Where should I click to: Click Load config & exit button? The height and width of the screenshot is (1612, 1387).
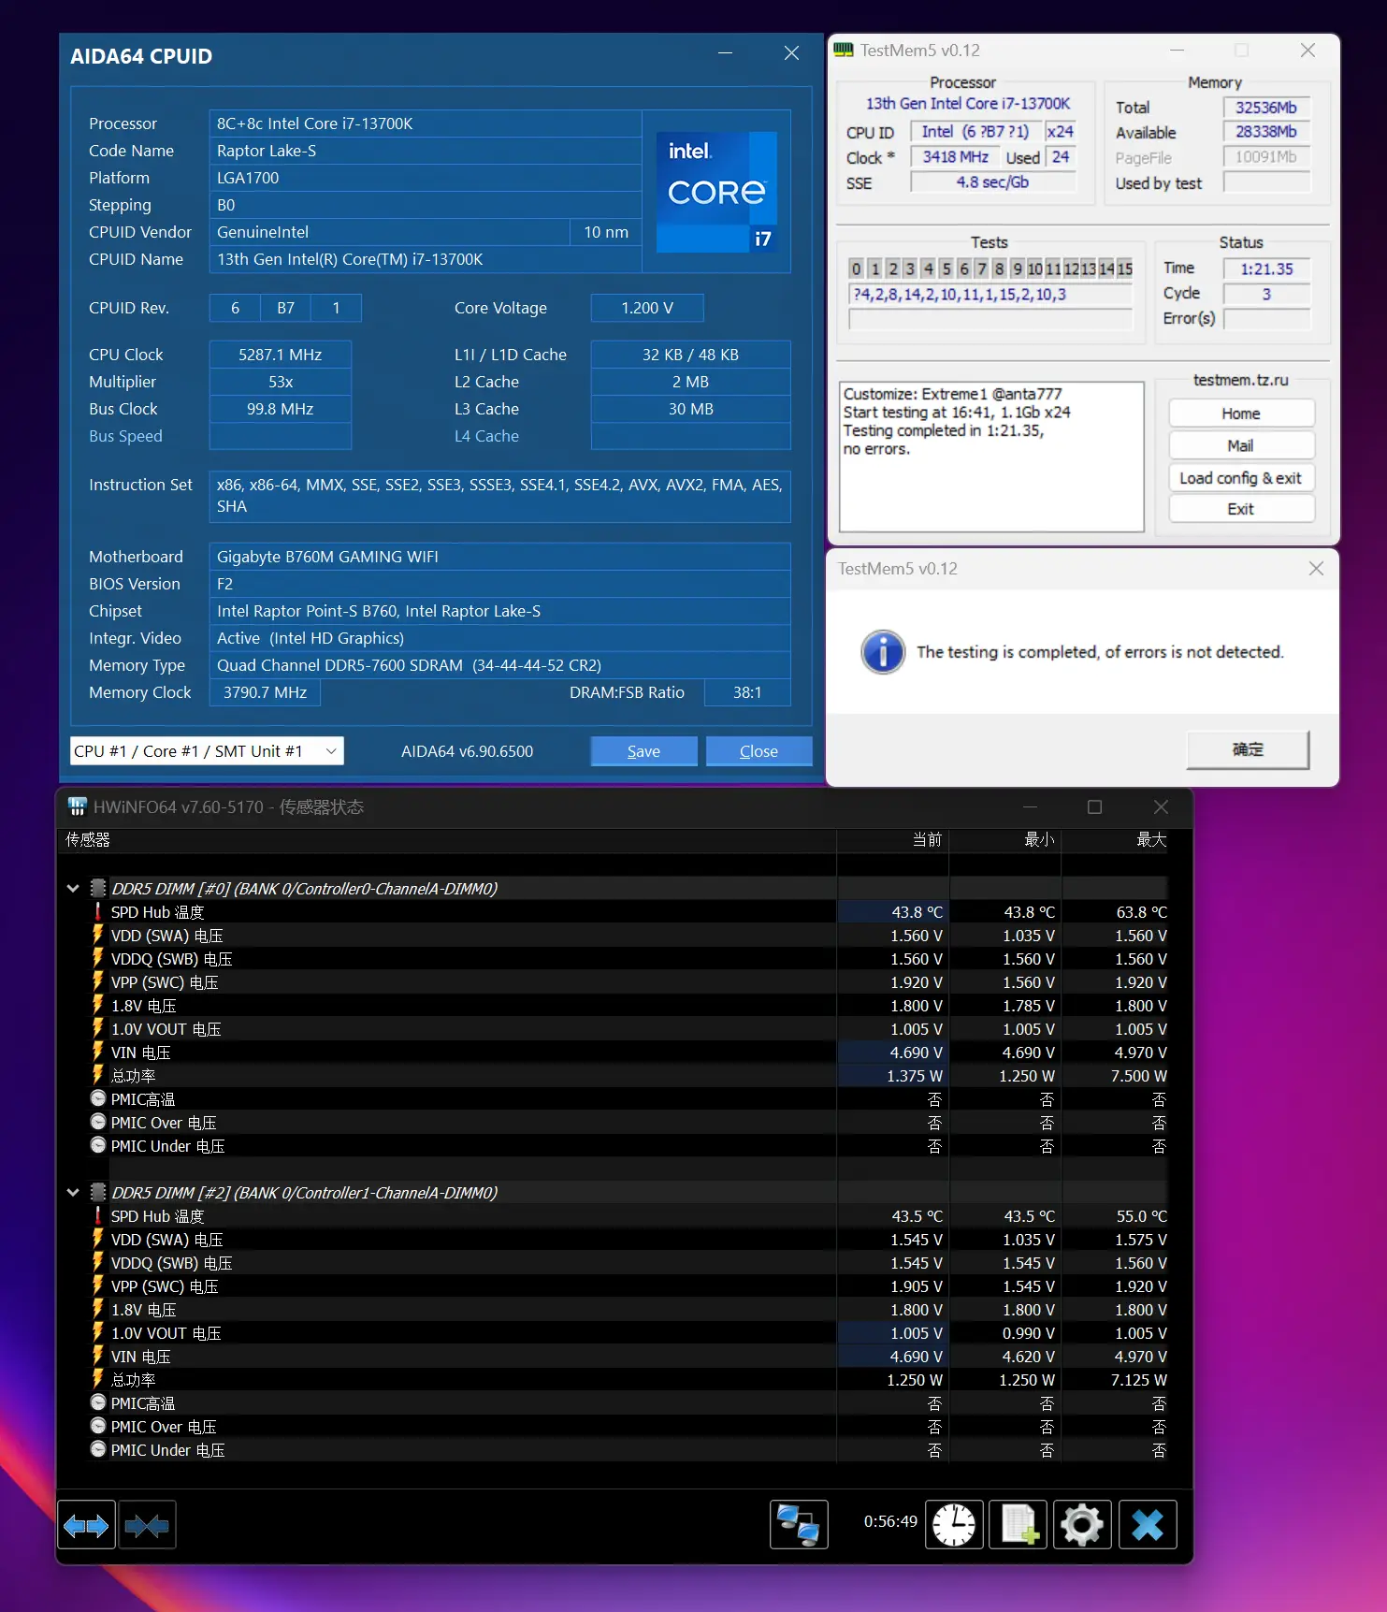coord(1241,478)
